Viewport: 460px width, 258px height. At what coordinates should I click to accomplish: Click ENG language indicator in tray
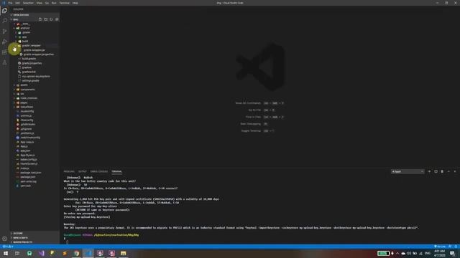pos(428,253)
